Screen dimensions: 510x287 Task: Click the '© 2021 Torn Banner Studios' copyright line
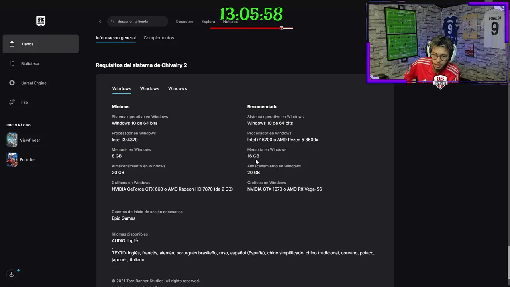click(x=156, y=281)
